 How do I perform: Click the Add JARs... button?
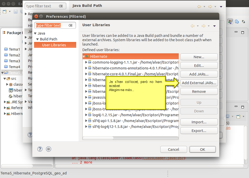click(x=199, y=74)
